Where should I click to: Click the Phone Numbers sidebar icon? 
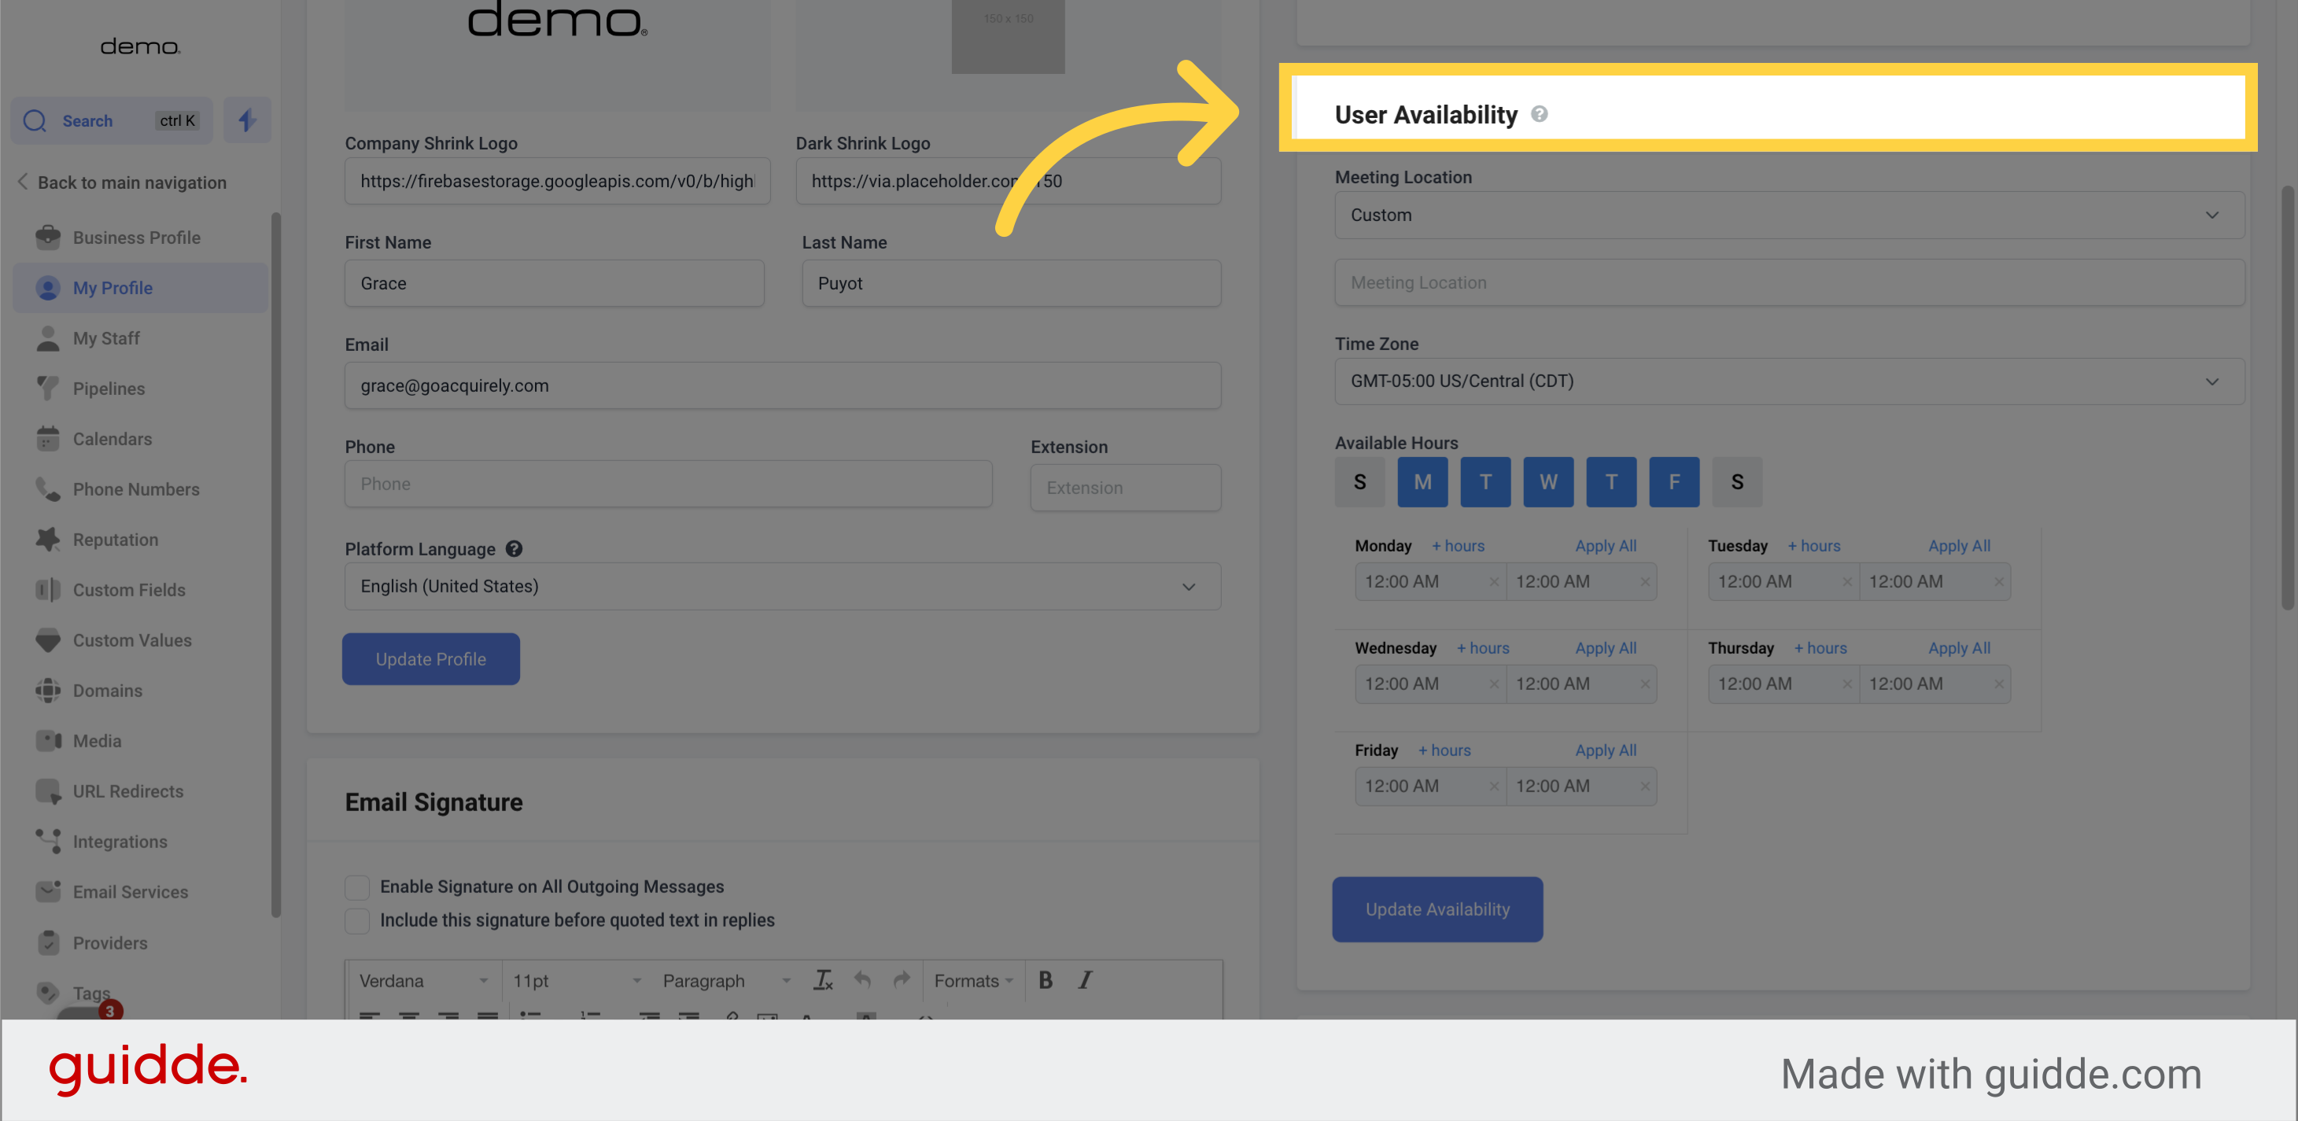(48, 489)
